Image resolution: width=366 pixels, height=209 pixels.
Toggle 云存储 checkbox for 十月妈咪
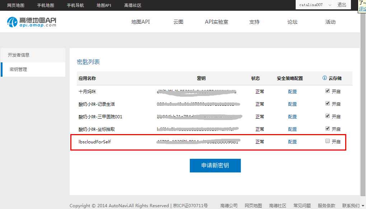point(328,91)
